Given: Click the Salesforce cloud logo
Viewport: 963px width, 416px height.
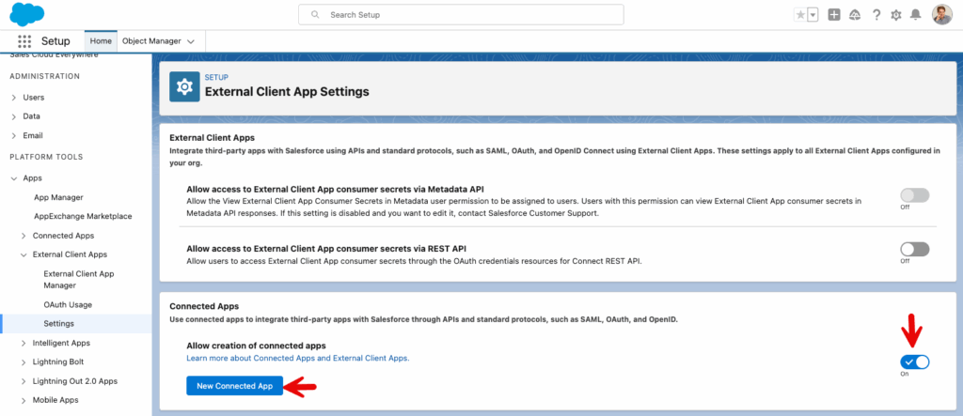Looking at the screenshot, I should 28,14.
